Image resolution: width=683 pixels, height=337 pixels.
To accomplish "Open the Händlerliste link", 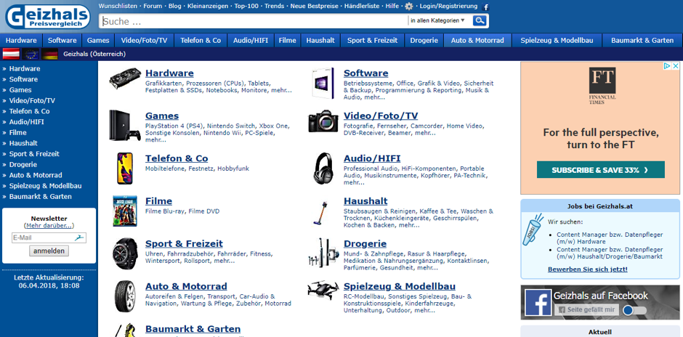I will [362, 6].
